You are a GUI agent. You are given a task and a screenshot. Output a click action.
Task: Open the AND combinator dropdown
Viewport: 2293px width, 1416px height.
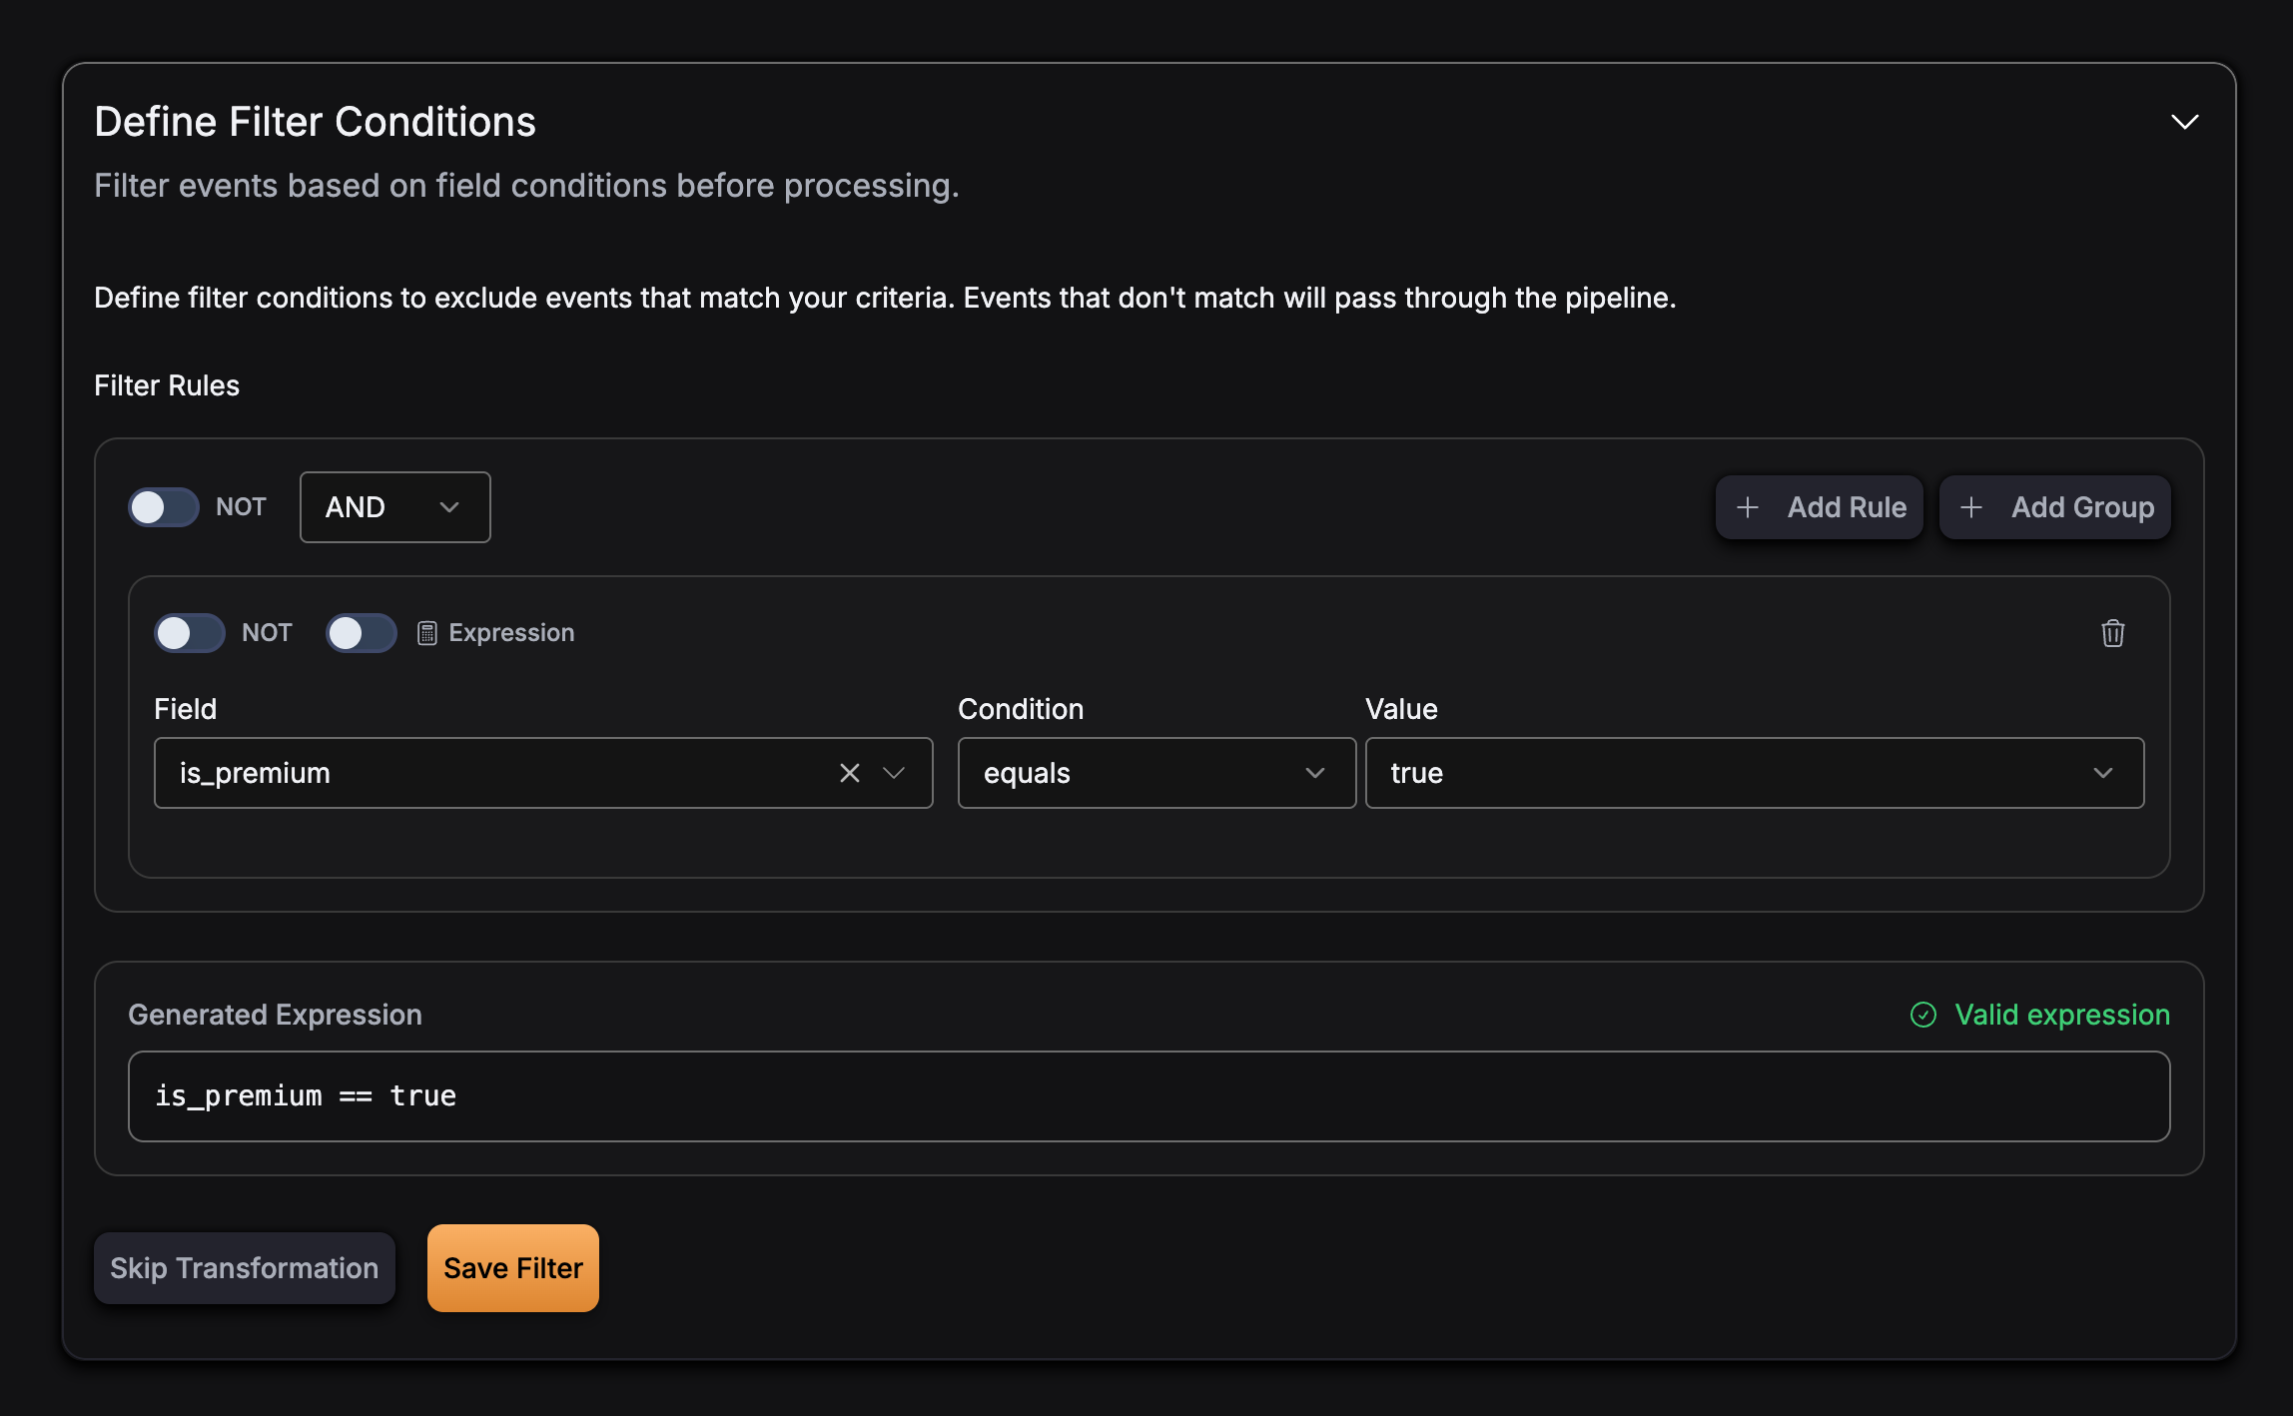pos(394,507)
